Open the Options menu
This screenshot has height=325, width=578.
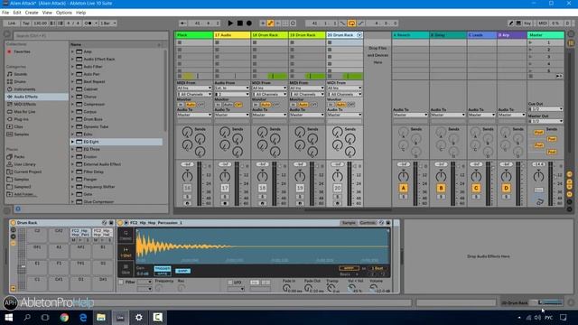coord(64,13)
